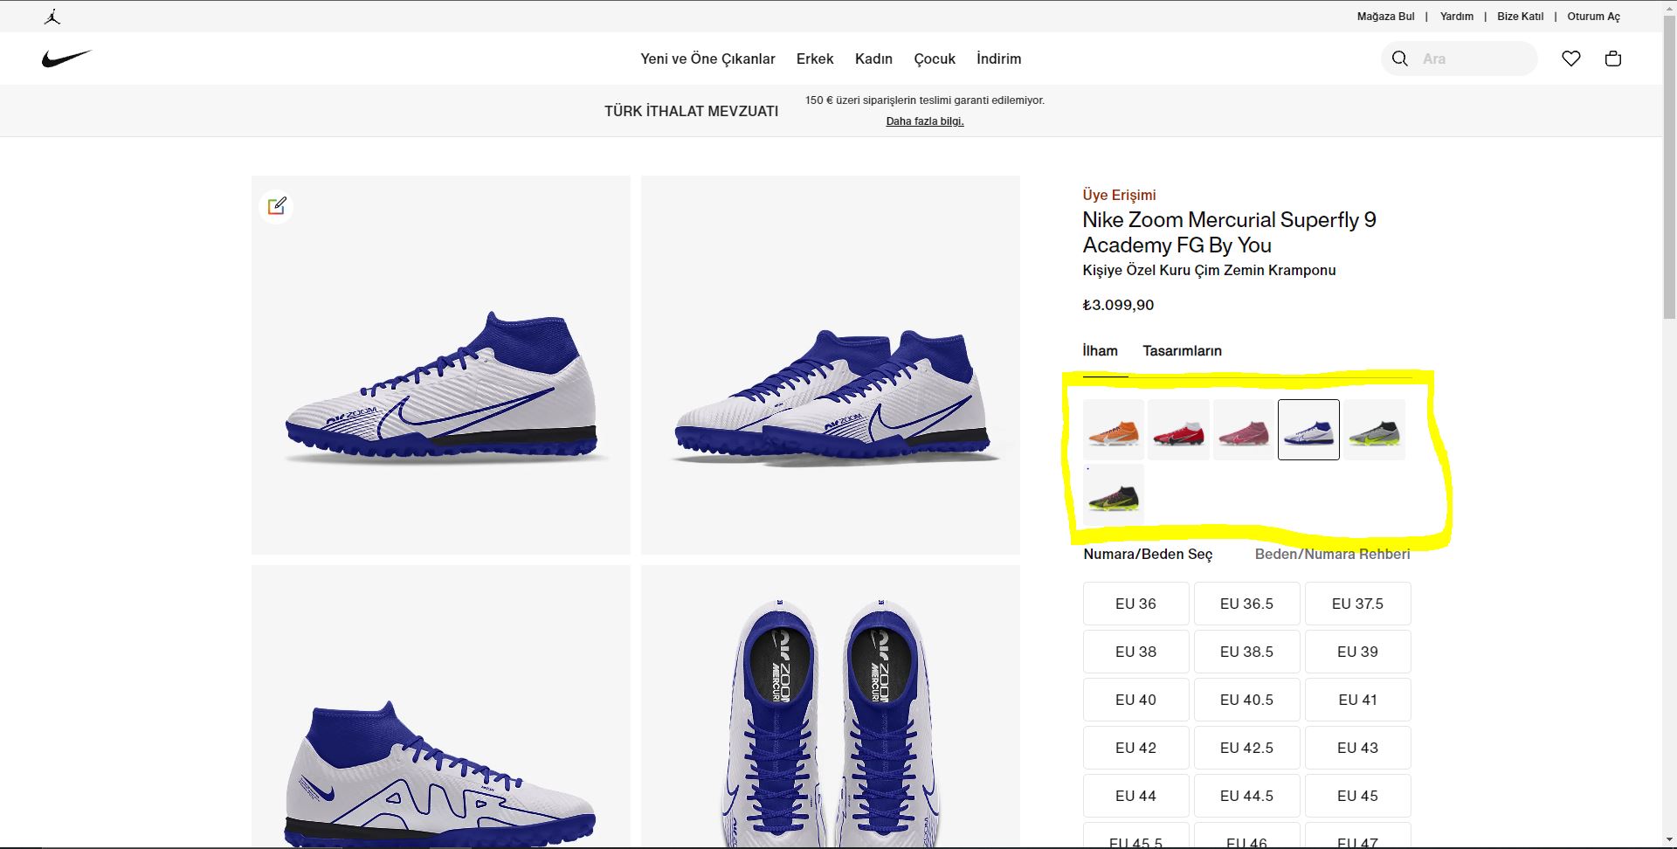This screenshot has height=849, width=1677.
Task: Choose size EU 42.5
Action: click(x=1246, y=748)
